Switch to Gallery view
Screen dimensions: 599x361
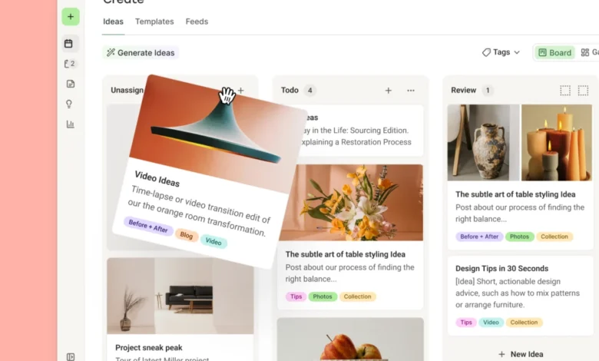[590, 53]
